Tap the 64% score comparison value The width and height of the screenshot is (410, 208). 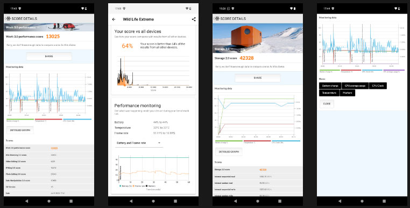pyautogui.click(x=128, y=46)
